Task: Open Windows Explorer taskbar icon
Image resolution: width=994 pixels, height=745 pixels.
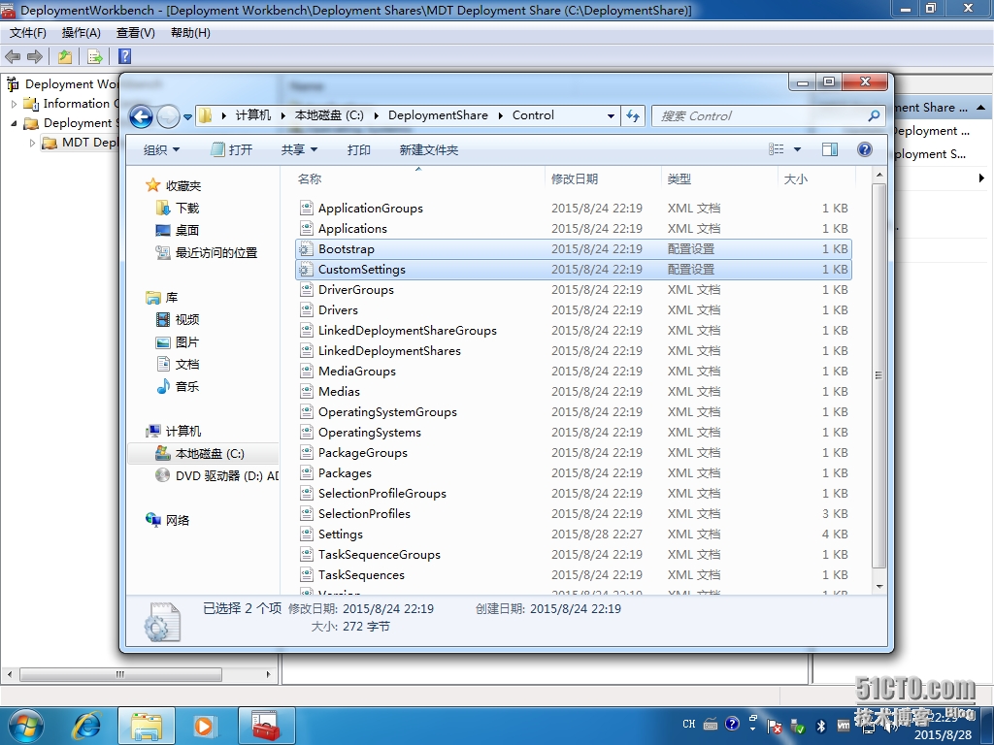Action: point(147,726)
